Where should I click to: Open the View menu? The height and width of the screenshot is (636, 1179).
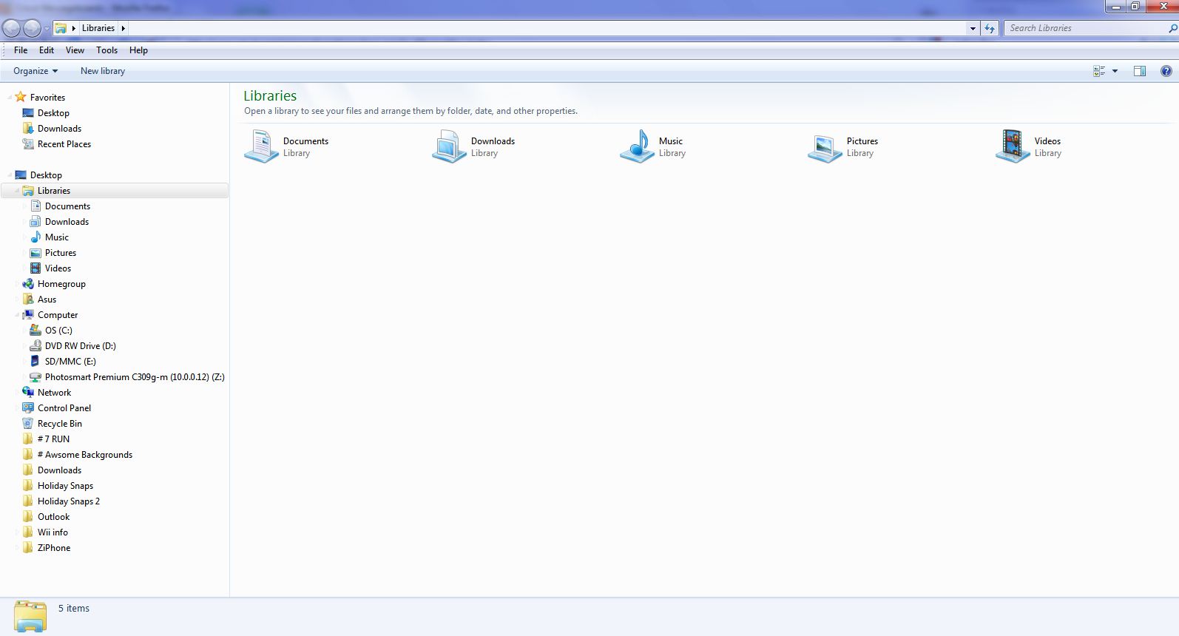pos(75,50)
